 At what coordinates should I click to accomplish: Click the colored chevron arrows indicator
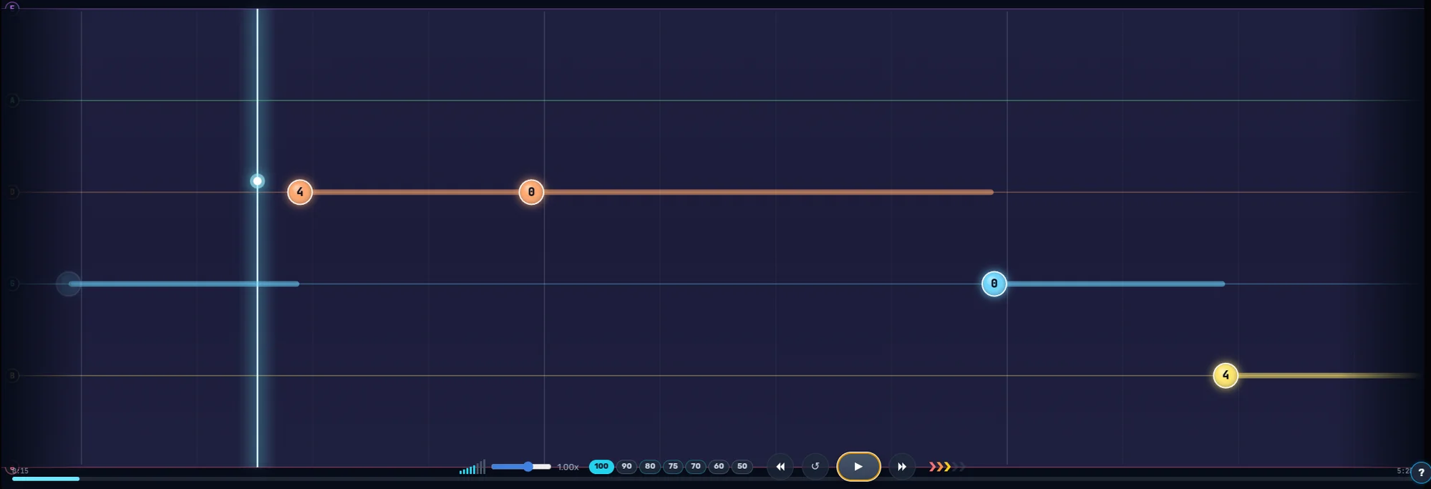pos(946,467)
